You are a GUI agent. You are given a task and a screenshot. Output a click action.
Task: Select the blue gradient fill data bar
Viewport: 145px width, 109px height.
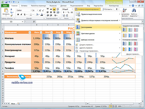[124, 30]
